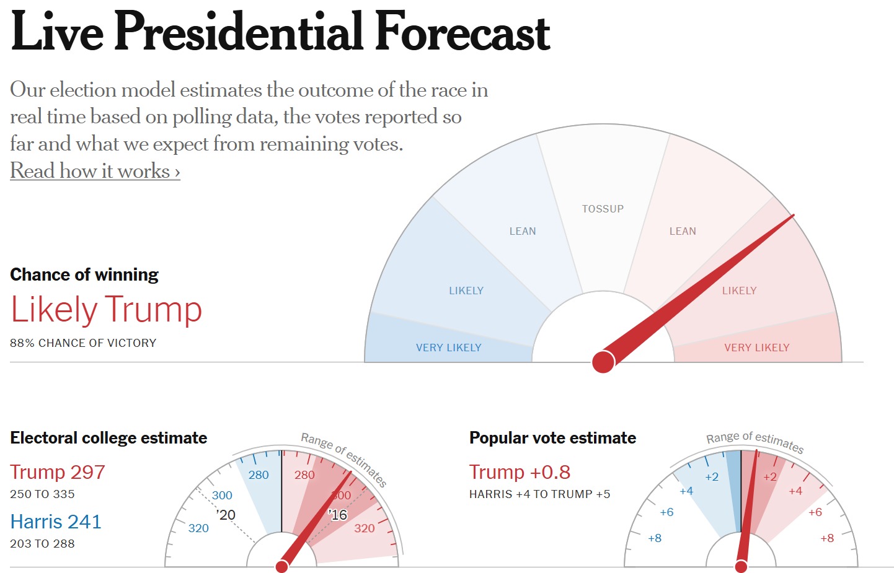Click the "Trump +0.8" popular vote estimate
894x573 pixels.
click(520, 472)
